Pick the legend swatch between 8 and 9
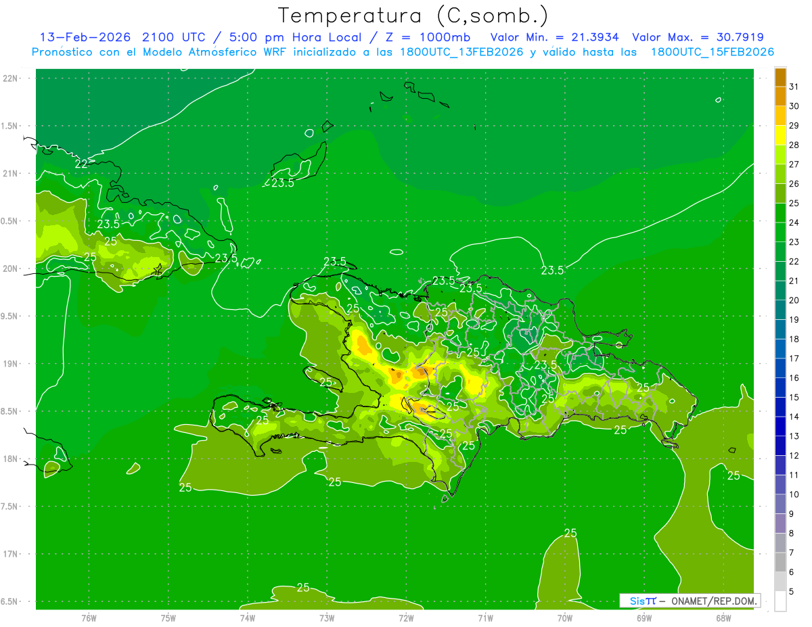Image resolution: width=812 pixels, height=627 pixels. pyautogui.click(x=780, y=524)
